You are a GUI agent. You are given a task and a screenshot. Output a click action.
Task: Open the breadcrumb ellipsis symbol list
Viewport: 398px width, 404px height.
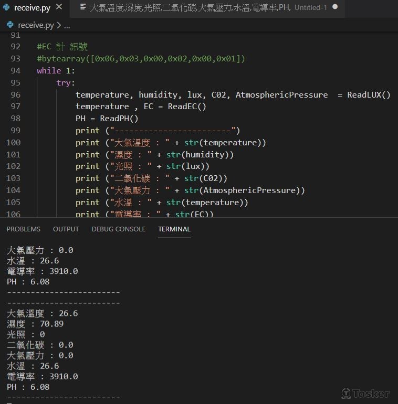(x=66, y=25)
